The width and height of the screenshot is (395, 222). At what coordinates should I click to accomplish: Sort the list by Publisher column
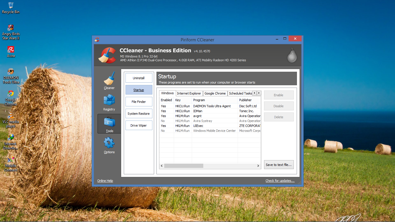click(249, 100)
